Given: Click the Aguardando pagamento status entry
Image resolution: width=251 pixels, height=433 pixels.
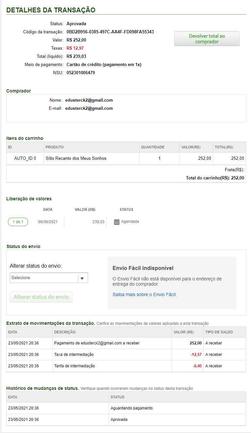Looking at the screenshot, I should point(132,408).
